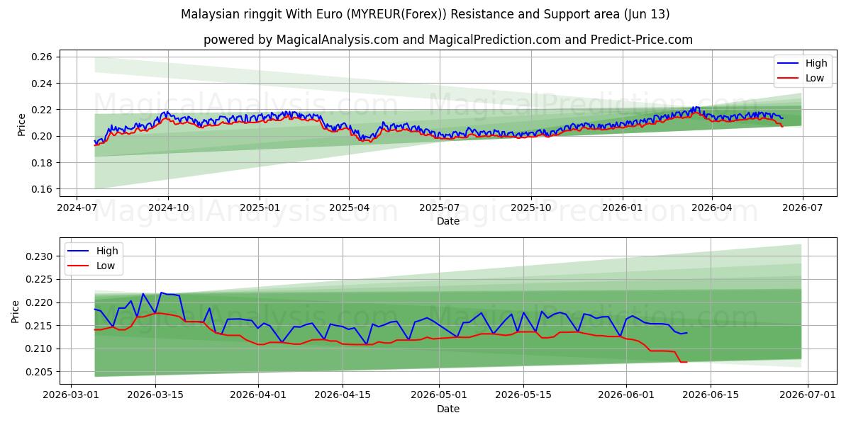Click the 0.18 tick on top price axis
The height and width of the screenshot is (425, 851).
tap(43, 163)
